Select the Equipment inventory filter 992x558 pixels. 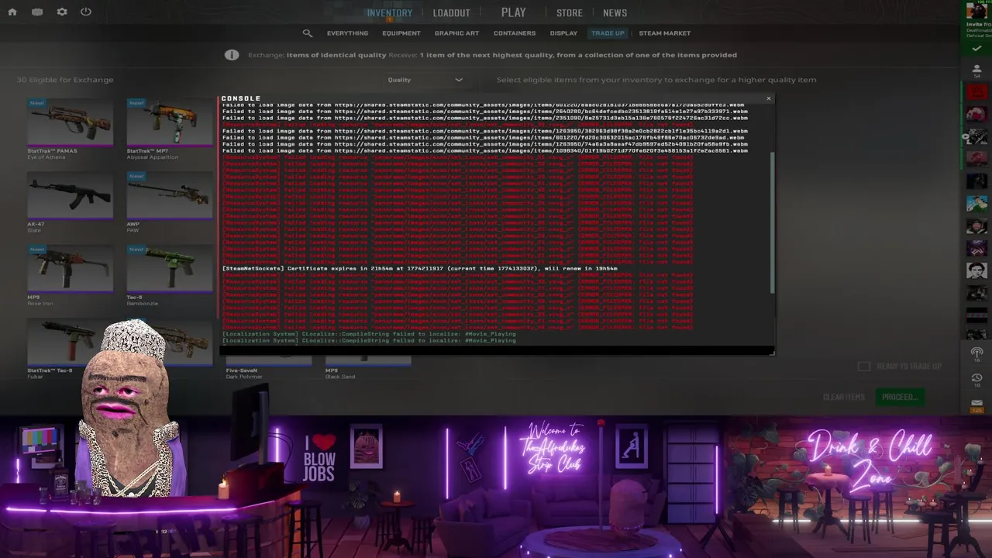[401, 33]
